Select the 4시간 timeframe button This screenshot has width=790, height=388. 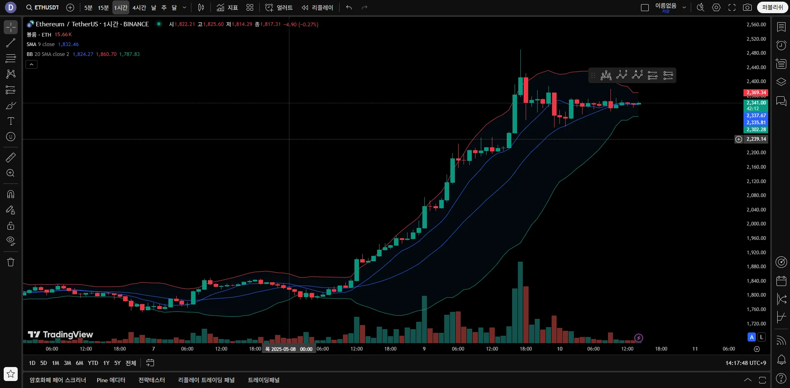(139, 7)
